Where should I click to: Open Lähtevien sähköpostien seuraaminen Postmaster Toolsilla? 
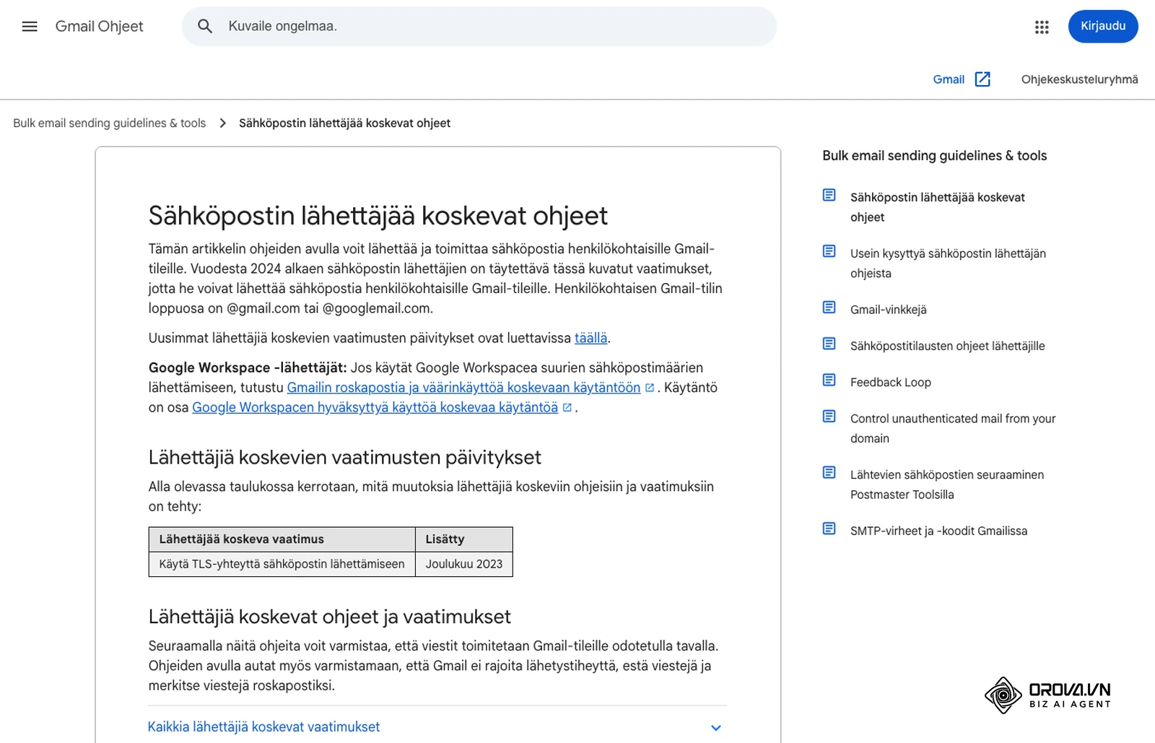tap(947, 485)
